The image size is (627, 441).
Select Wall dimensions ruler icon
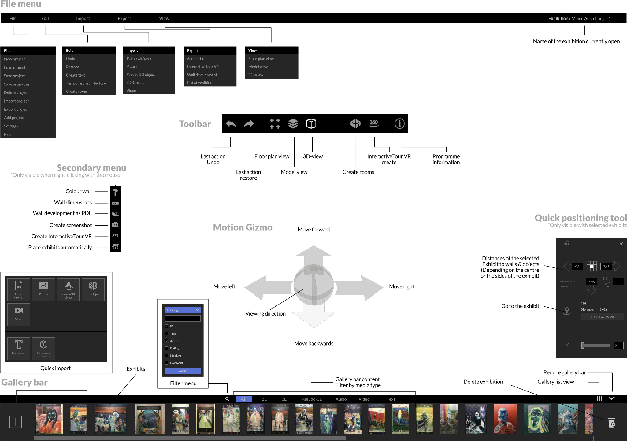115,203
